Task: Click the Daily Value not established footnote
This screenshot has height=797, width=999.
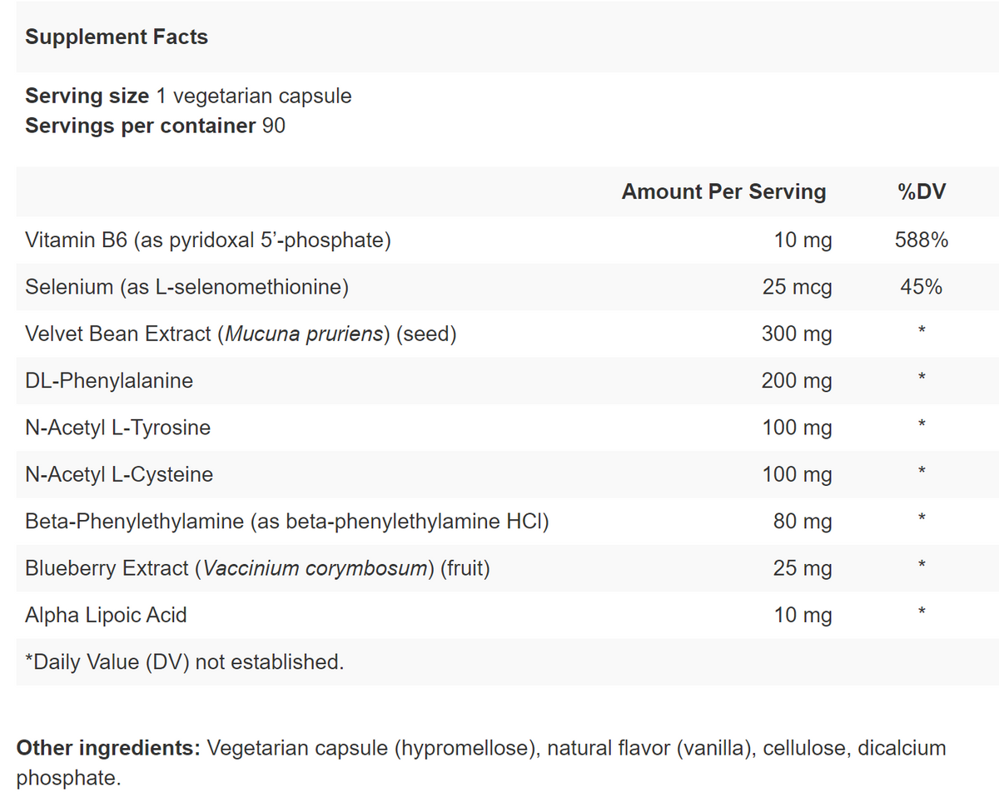Action: coord(184,662)
